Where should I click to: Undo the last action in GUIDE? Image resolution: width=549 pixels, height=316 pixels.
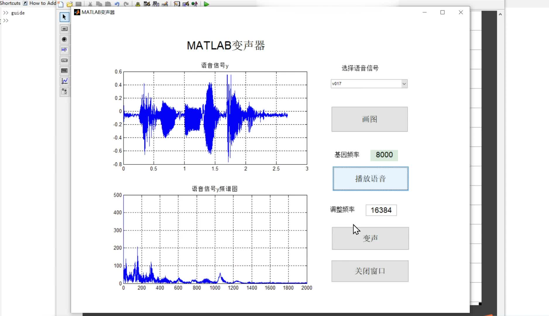coord(117,4)
